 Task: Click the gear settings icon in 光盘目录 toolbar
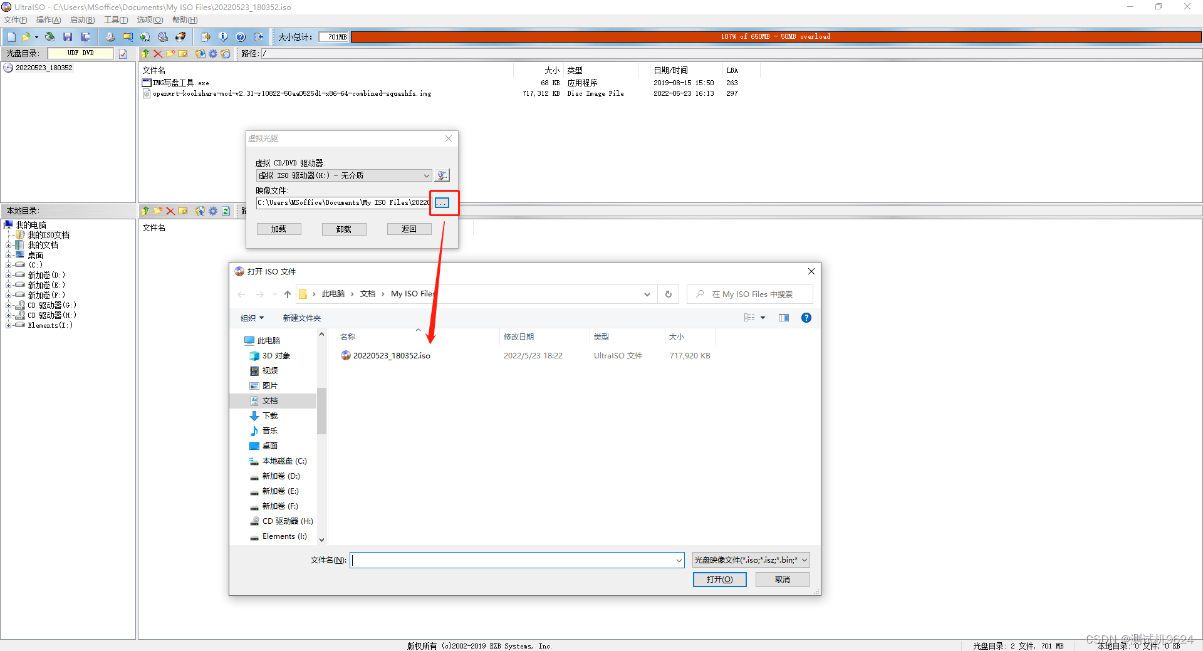(213, 54)
